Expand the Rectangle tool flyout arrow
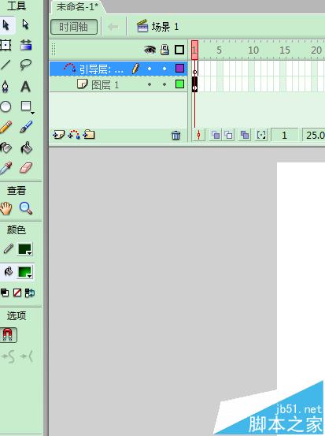Screen dimensions: 325x436 point(33,113)
